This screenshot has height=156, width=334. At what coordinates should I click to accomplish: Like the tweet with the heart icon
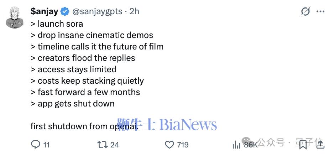(169, 144)
